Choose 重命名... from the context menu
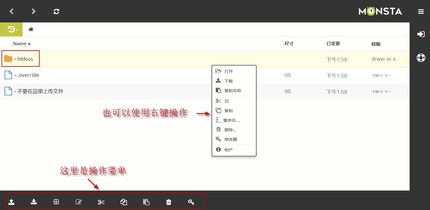Viewport: 430px width, 210px height. click(234, 120)
